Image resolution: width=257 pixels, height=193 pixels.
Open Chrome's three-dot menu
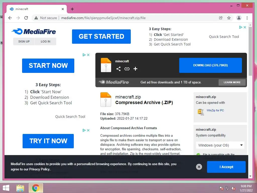247,18
